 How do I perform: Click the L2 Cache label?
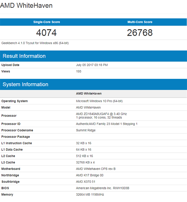tap(8, 156)
